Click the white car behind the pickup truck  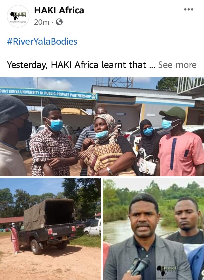pos(92,227)
